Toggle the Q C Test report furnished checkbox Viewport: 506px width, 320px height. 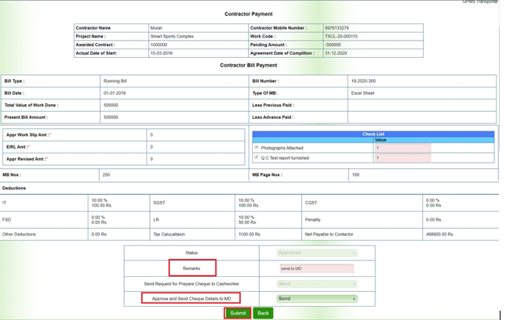tap(256, 158)
